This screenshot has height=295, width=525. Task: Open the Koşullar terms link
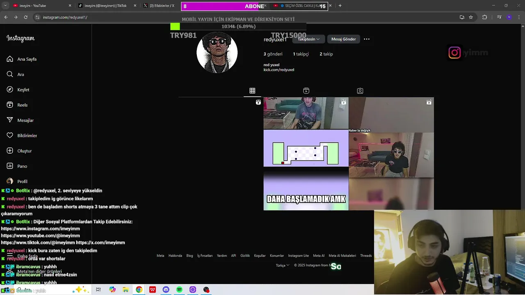260,256
